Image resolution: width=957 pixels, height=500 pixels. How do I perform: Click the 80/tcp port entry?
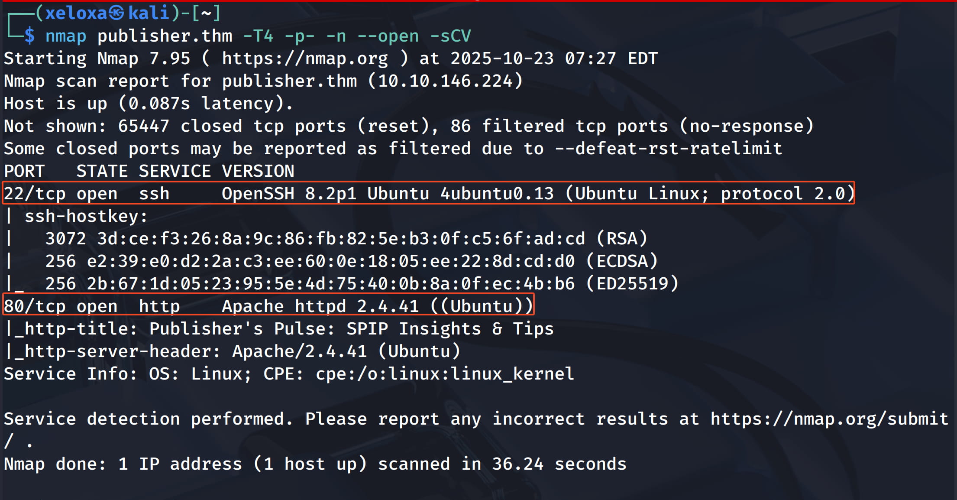35,306
